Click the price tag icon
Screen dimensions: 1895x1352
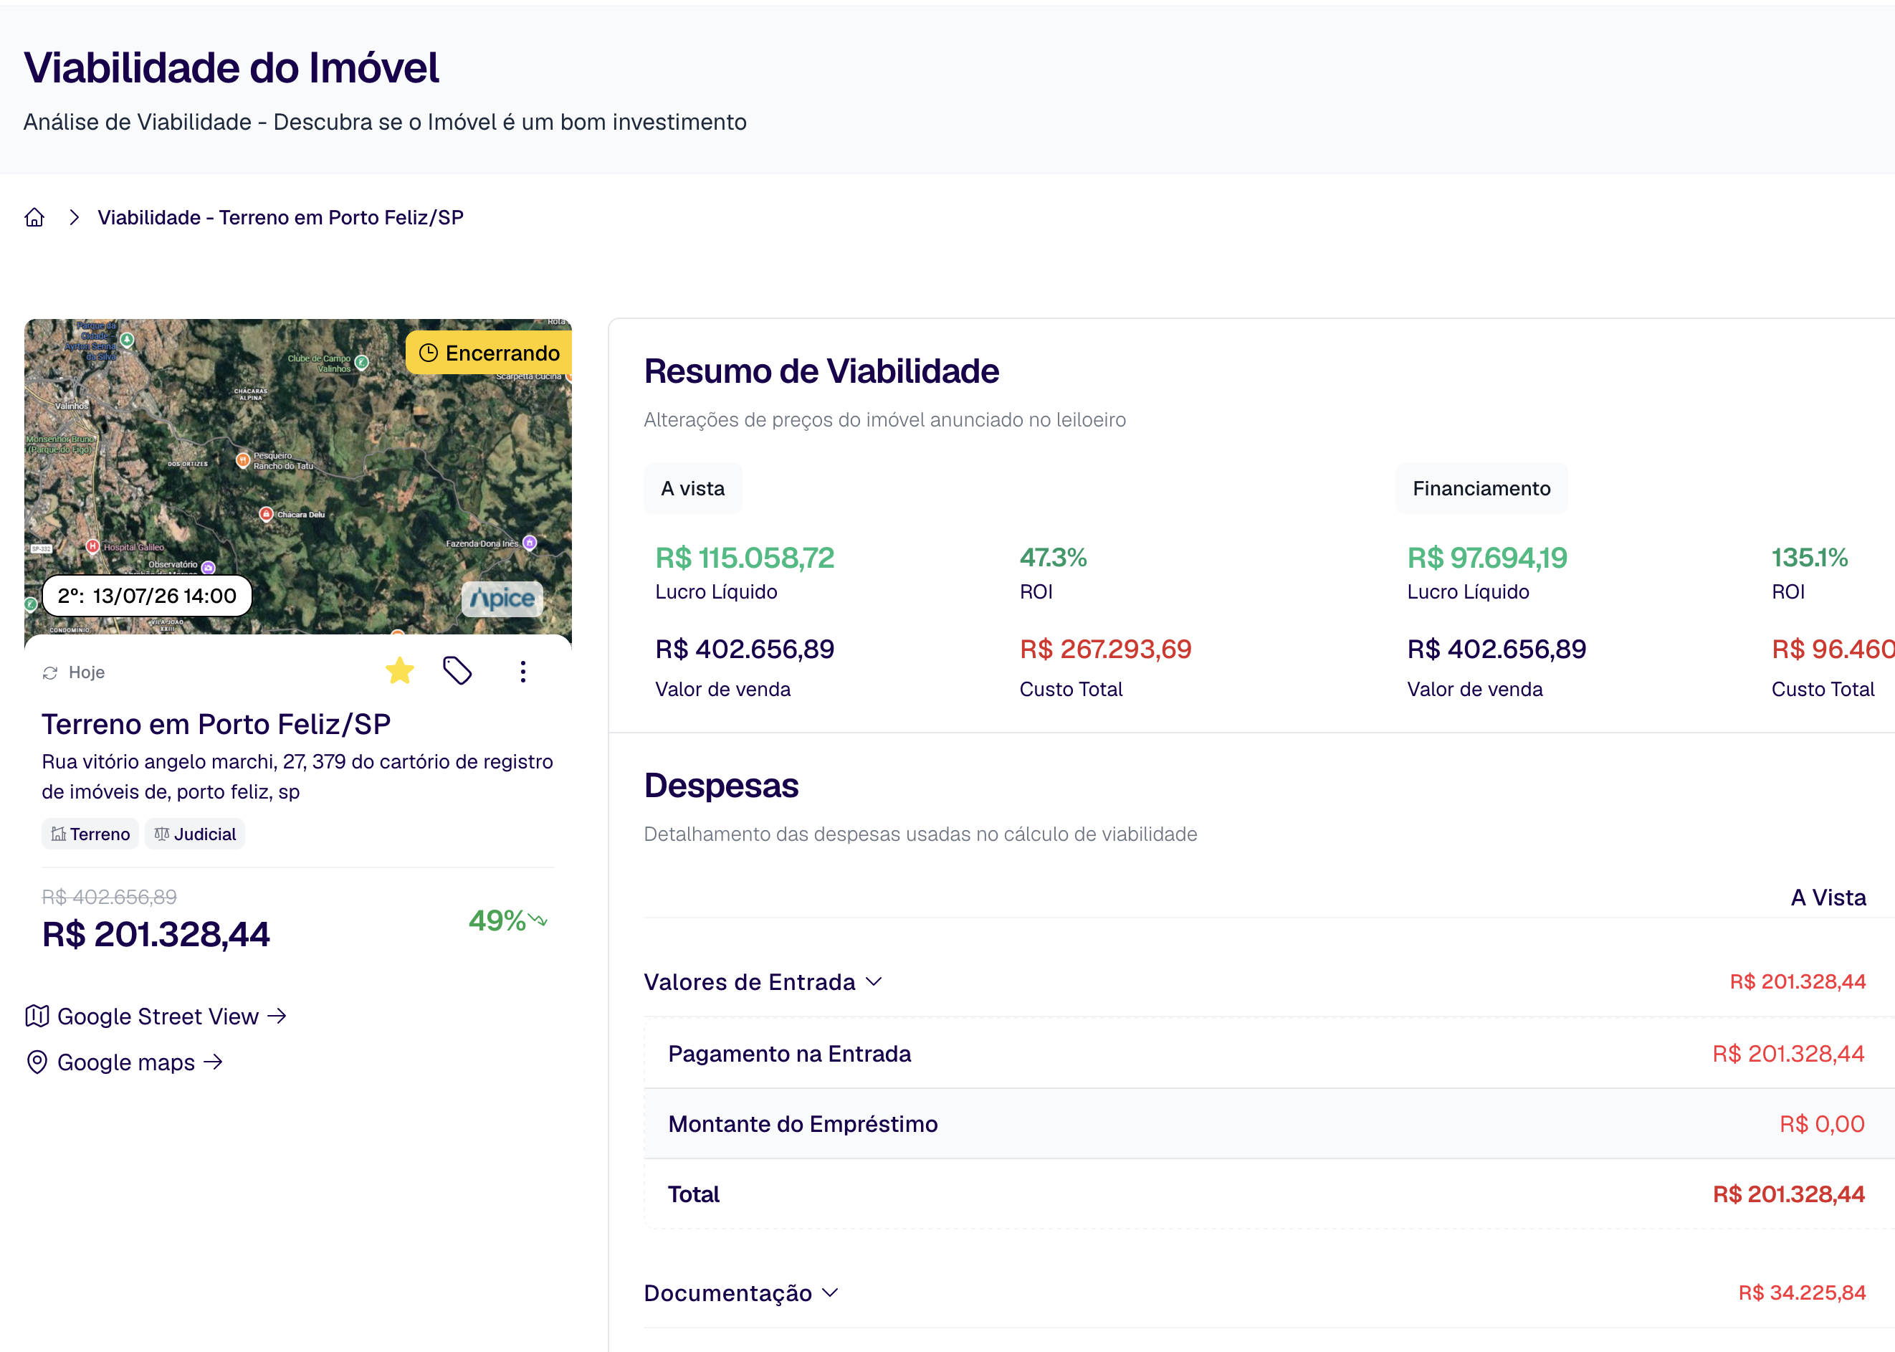(458, 670)
